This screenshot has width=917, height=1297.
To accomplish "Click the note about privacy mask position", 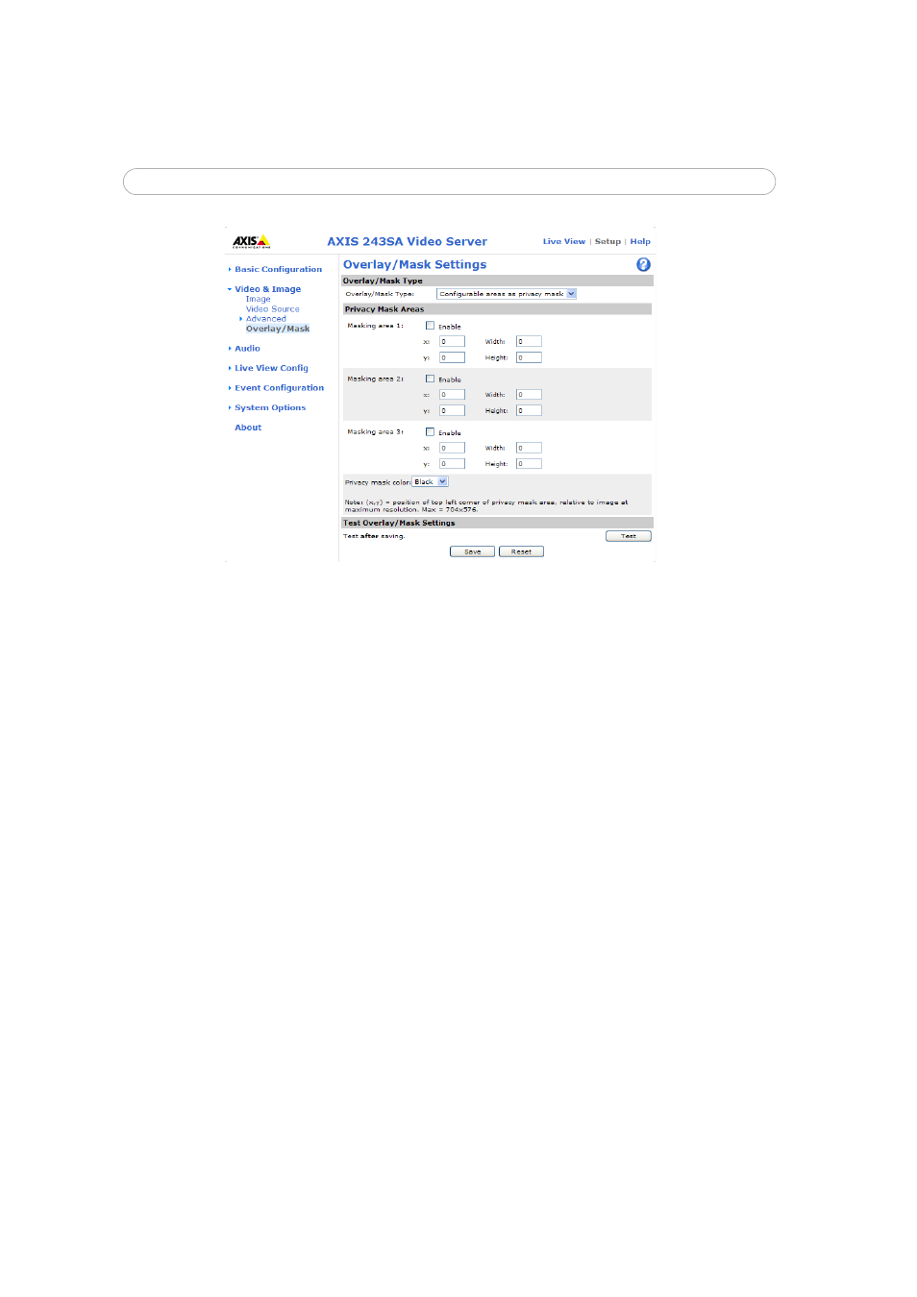I will coord(486,506).
